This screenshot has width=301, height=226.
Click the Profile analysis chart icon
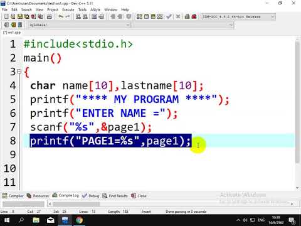[187, 16]
